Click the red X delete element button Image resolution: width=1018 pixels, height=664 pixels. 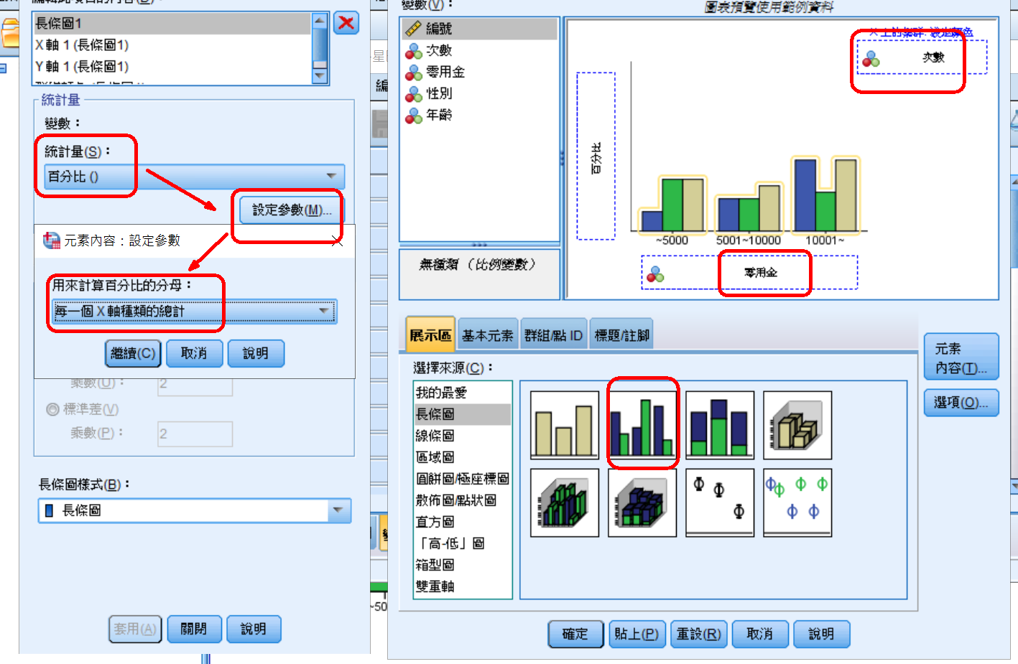(346, 23)
